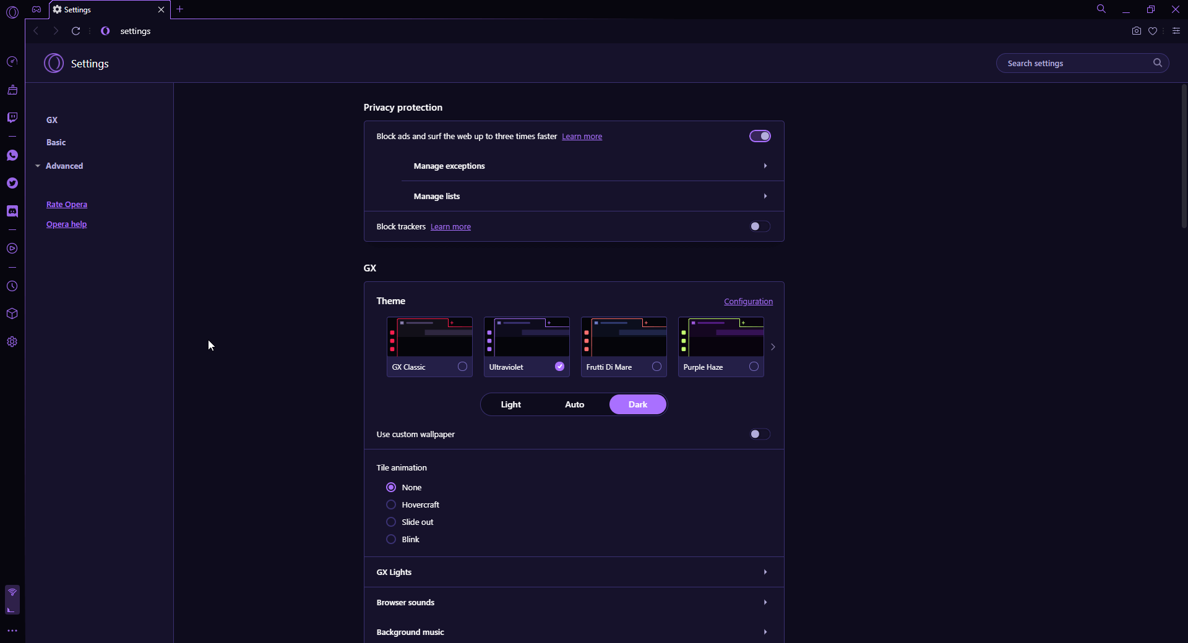The width and height of the screenshot is (1188, 643).
Task: Disable the ad blocker toggle
Action: coord(760,136)
